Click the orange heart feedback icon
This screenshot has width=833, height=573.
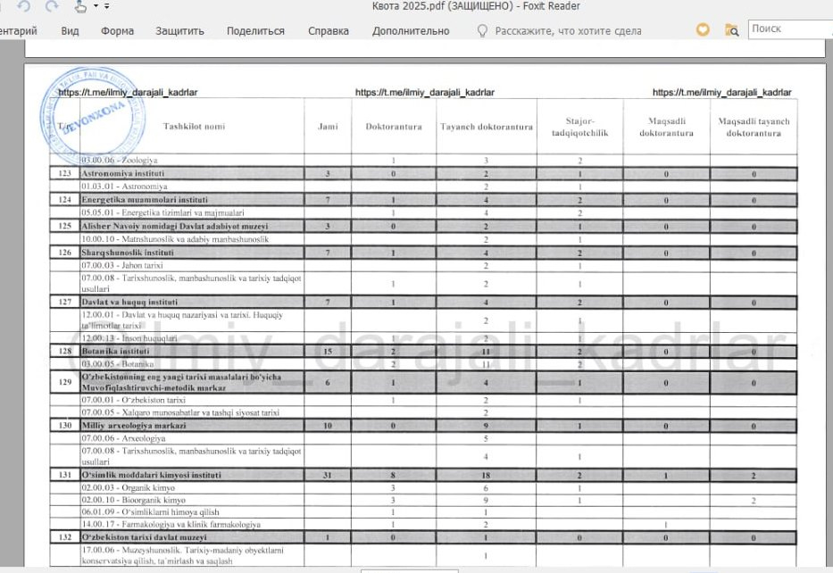point(703,29)
